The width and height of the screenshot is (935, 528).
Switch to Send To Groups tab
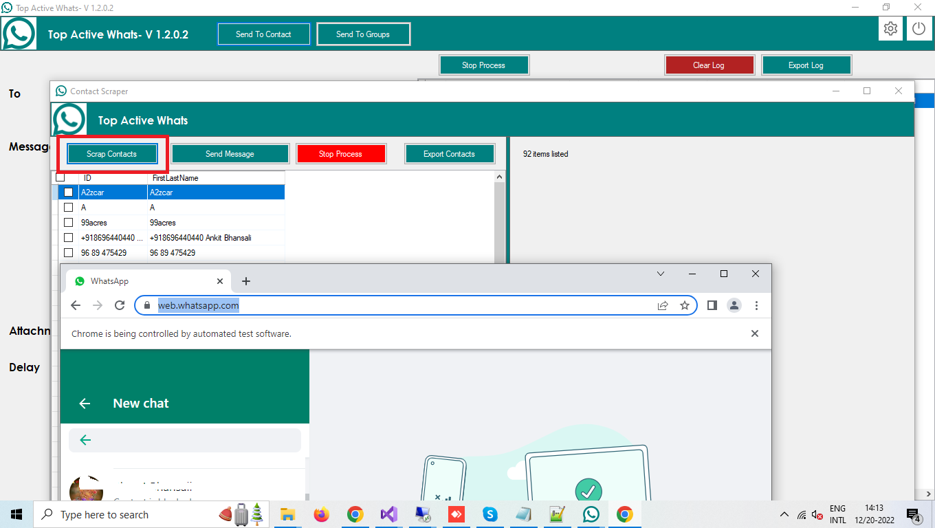click(363, 34)
